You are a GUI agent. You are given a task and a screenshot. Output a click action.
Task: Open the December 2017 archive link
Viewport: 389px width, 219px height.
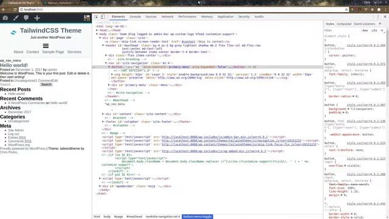(19, 112)
